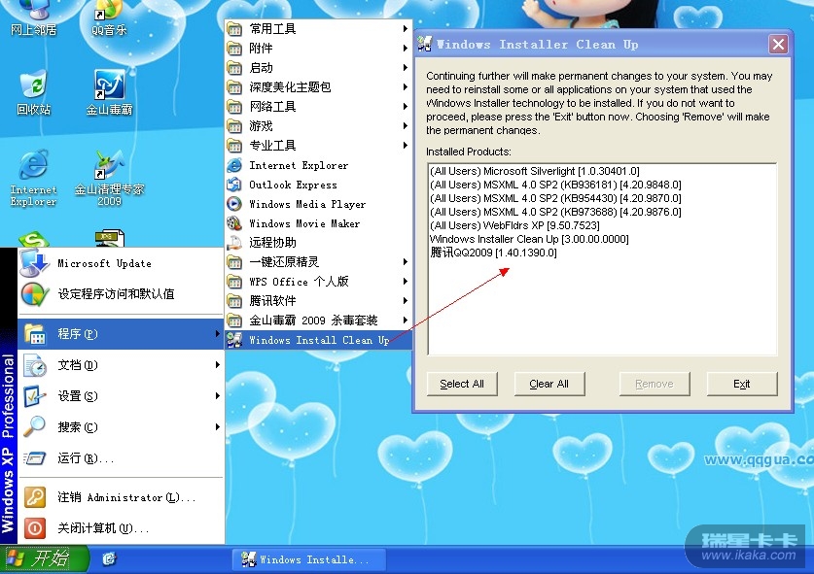Click Microsoft Update globe icon
This screenshot has height=574, width=814.
[34, 263]
